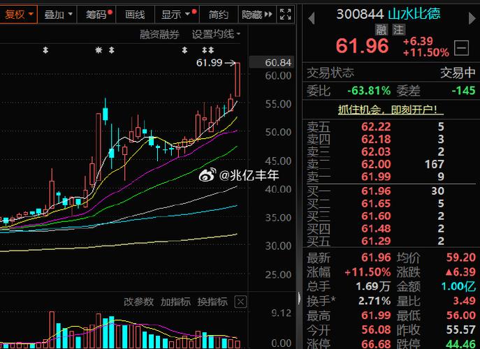
Task: Expand the 叠加 overlay dropdown
Action: point(58,14)
